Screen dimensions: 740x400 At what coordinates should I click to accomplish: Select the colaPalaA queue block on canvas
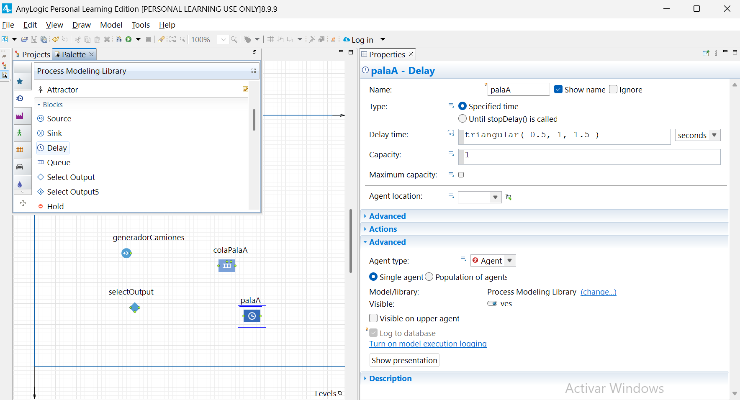pyautogui.click(x=227, y=266)
